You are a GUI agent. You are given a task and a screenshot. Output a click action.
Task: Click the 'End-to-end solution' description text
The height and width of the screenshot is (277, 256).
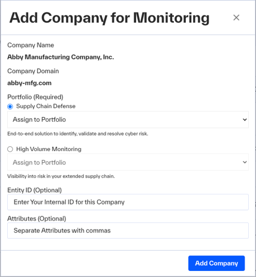point(77,134)
